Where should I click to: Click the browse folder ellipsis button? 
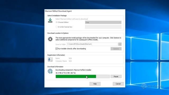[x=120, y=44]
